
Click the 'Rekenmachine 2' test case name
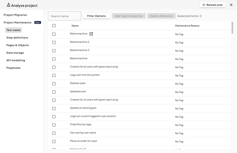[80, 42]
